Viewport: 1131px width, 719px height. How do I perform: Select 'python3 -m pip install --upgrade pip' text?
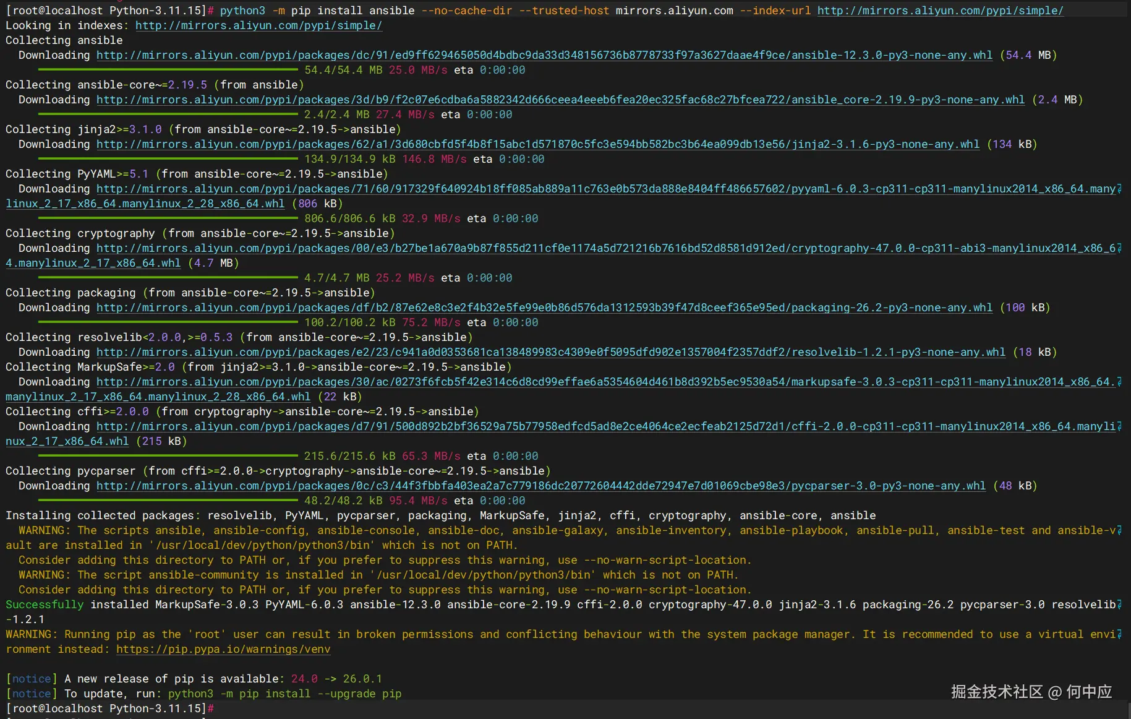284,694
